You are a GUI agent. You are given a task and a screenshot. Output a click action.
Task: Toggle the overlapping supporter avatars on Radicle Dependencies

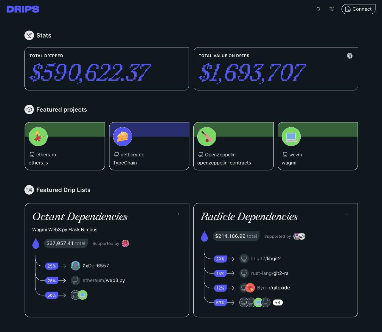(x=299, y=236)
